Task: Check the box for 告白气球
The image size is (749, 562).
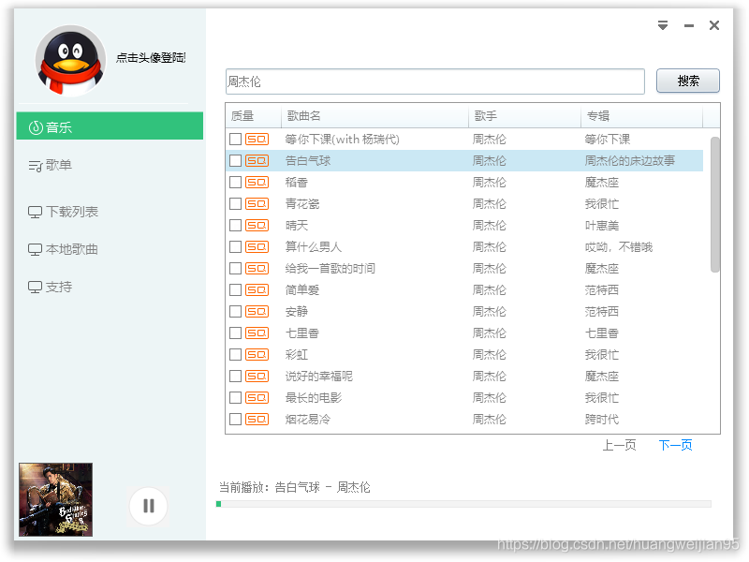Action: (235, 160)
